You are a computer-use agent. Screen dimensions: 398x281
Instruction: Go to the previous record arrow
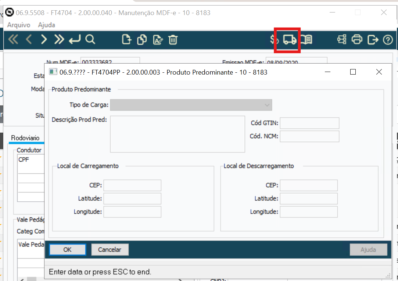[x=29, y=40]
